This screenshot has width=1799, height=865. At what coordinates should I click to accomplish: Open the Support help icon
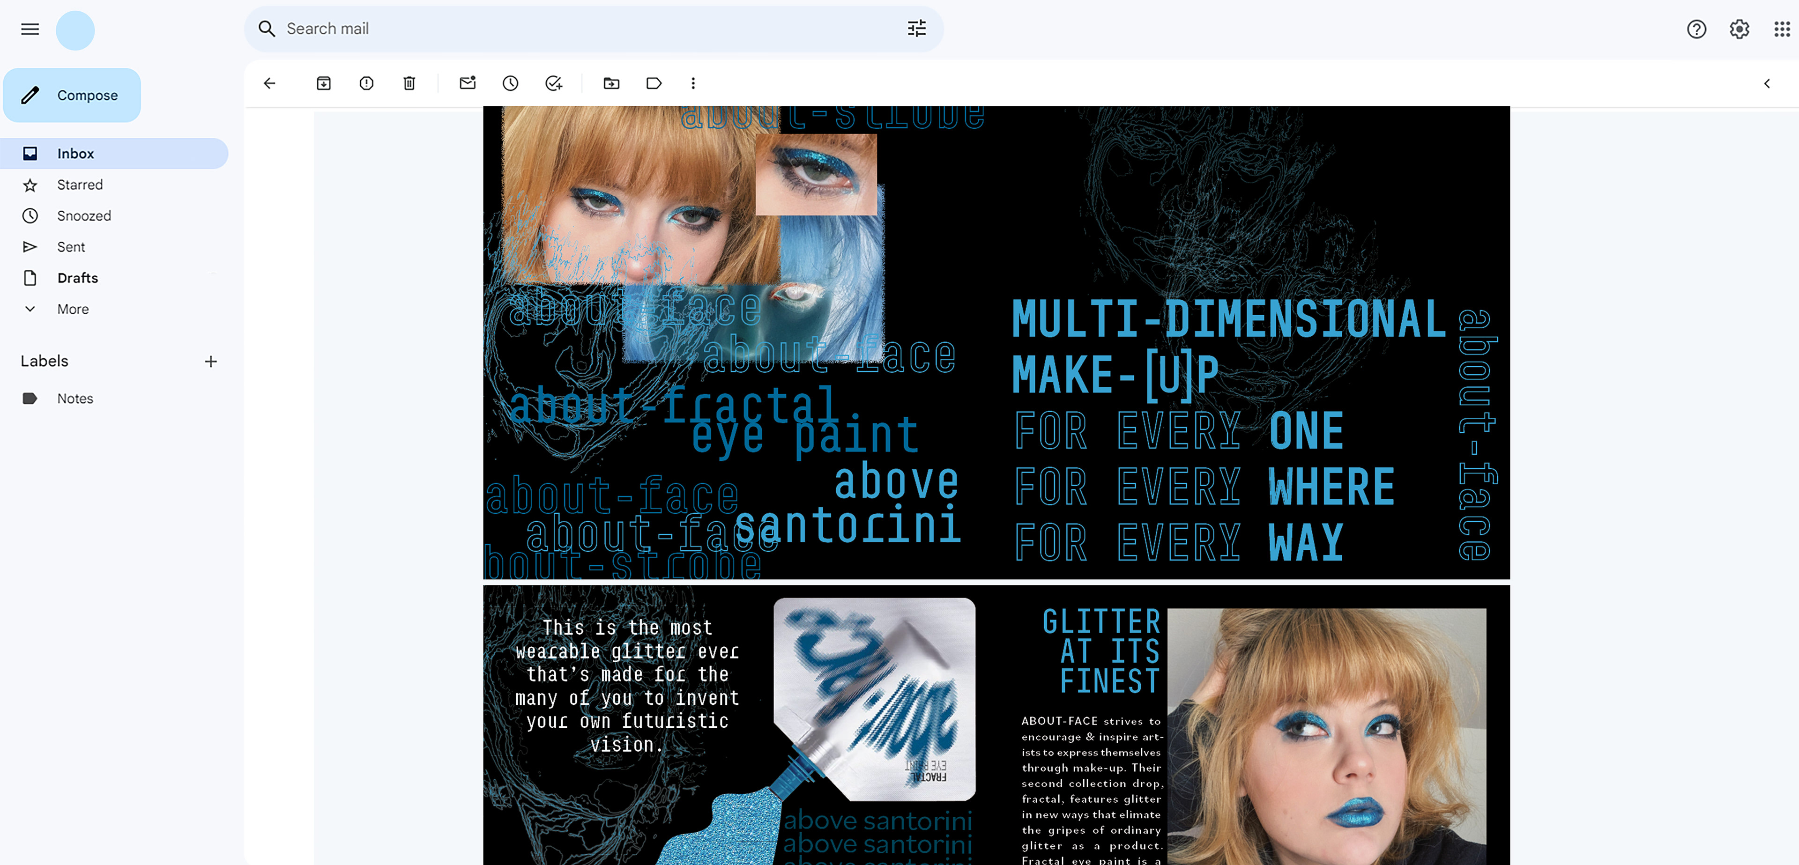[x=1696, y=30]
